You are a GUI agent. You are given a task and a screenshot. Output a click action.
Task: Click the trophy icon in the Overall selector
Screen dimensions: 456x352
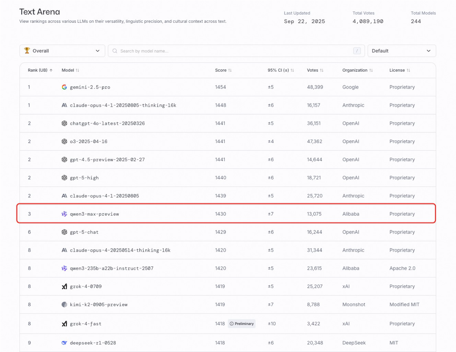(27, 51)
